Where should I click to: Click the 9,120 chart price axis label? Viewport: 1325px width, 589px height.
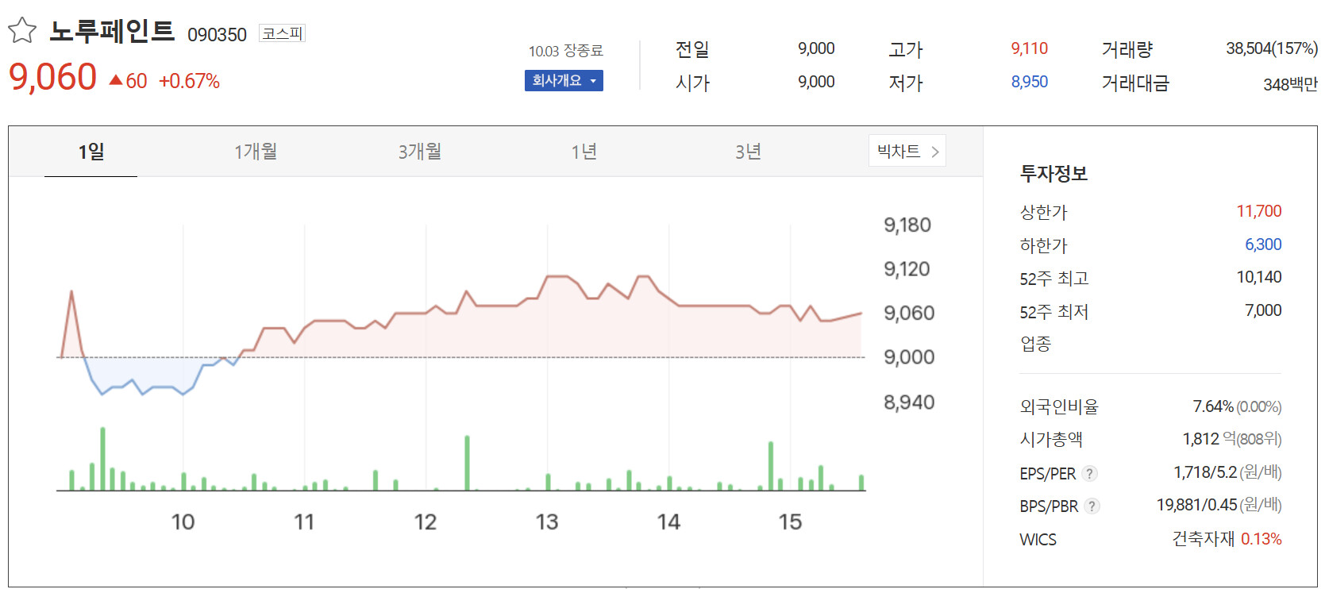pos(907,269)
